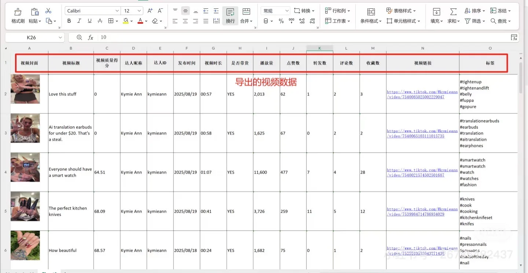Open the 填充 fill menu
Screen dimensions: 528x273
[437, 16]
